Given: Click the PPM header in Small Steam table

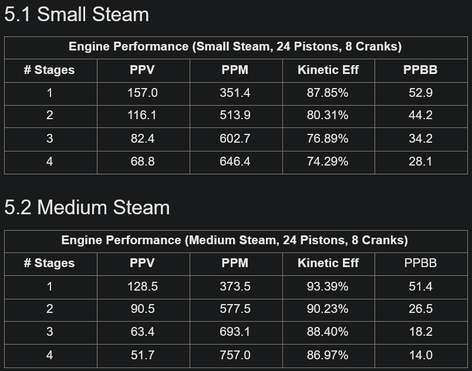Looking at the screenshot, I should click(x=235, y=70).
